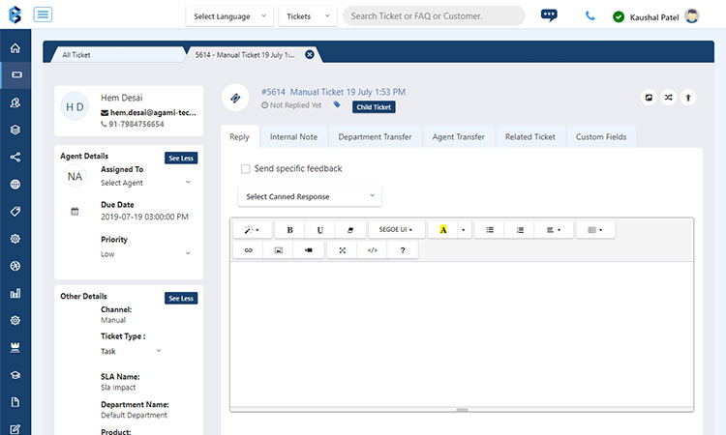Insert video using the video icon
The height and width of the screenshot is (435, 726).
pyautogui.click(x=309, y=250)
